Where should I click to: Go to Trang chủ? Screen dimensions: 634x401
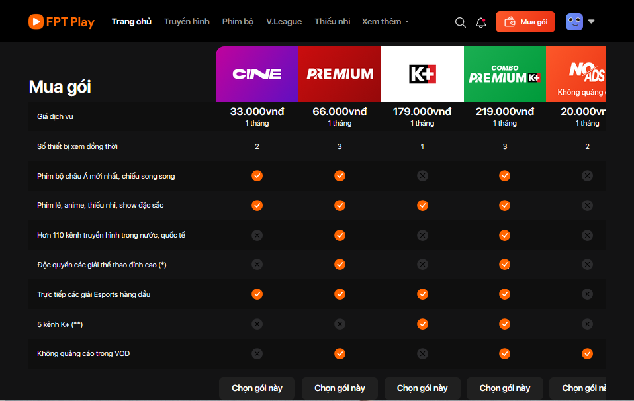132,22
